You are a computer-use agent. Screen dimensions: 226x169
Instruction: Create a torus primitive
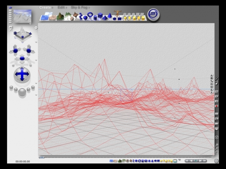(90, 14)
